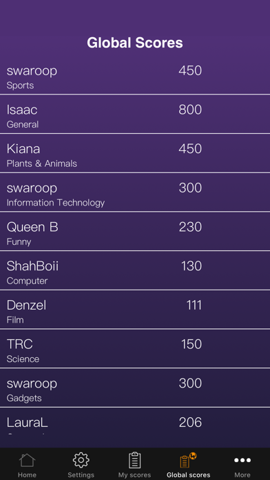Open Denzel's Film score entry

tap(135, 310)
